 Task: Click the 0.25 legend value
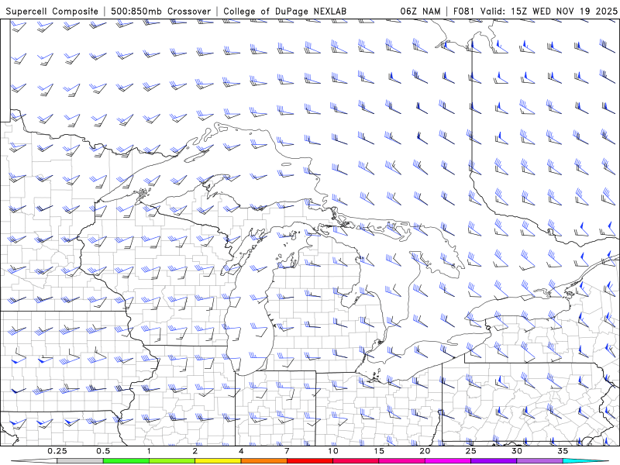(57, 451)
